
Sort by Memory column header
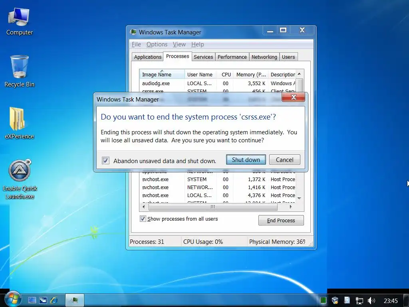(251, 74)
